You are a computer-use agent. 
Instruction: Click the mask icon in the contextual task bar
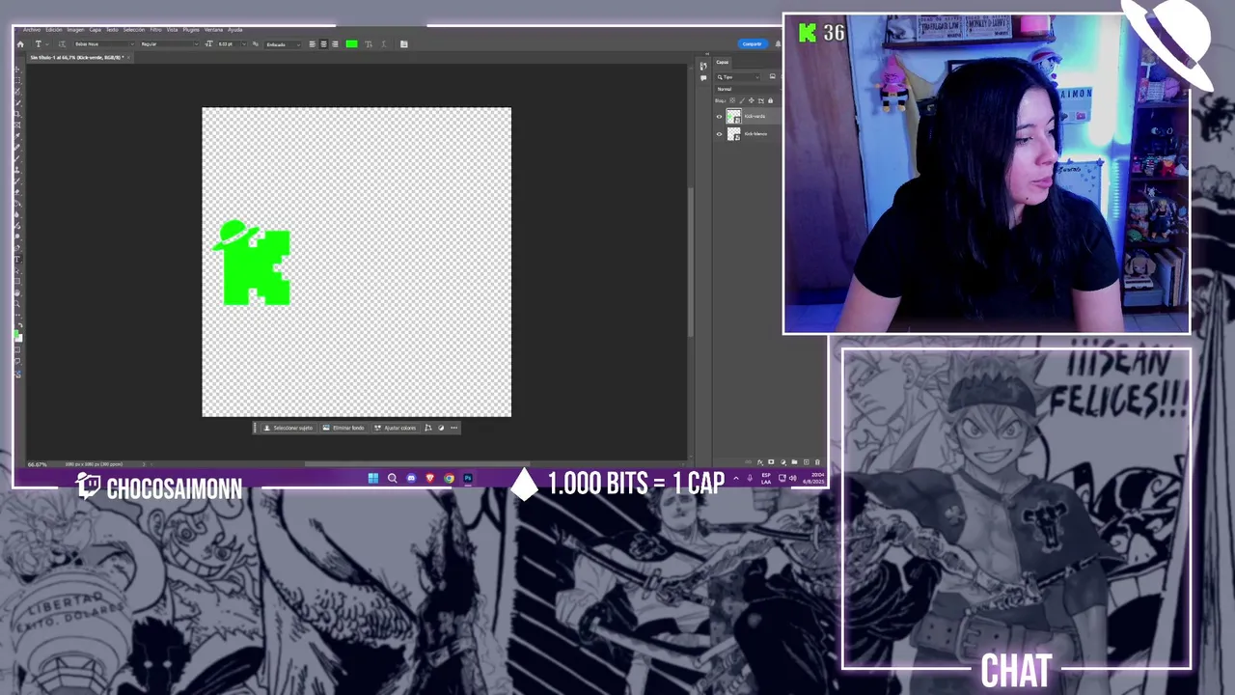pos(441,428)
